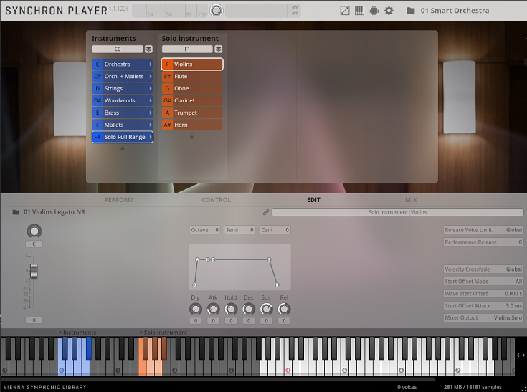
Task: Click the Hold envelope knob
Action: [231, 309]
